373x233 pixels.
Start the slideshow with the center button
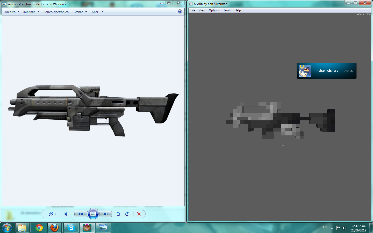93,214
